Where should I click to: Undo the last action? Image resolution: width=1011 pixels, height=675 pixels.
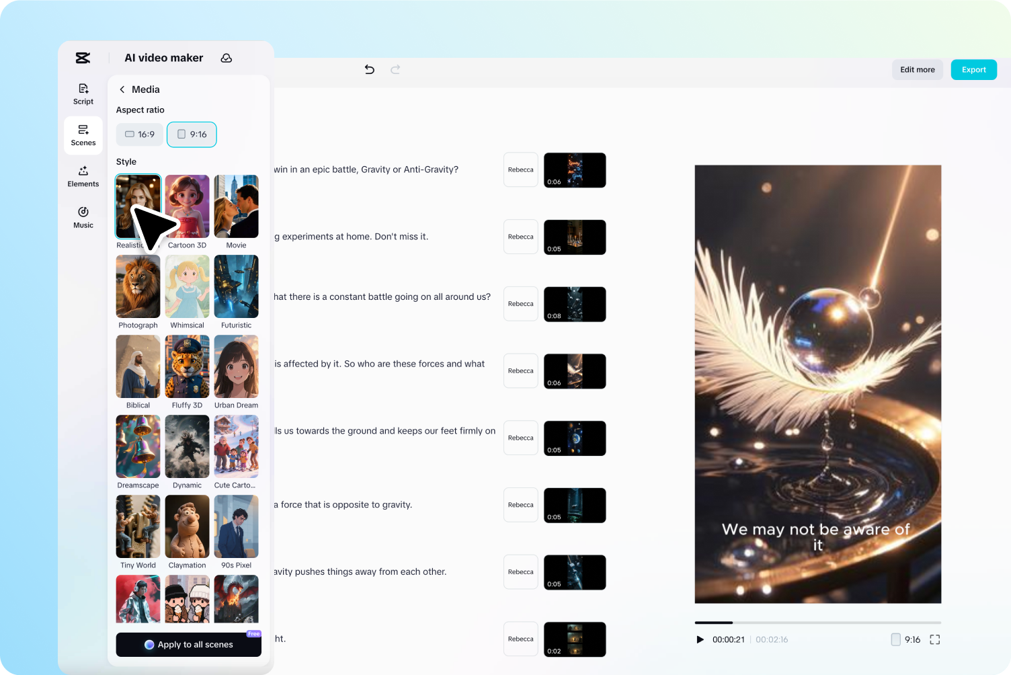pyautogui.click(x=369, y=69)
